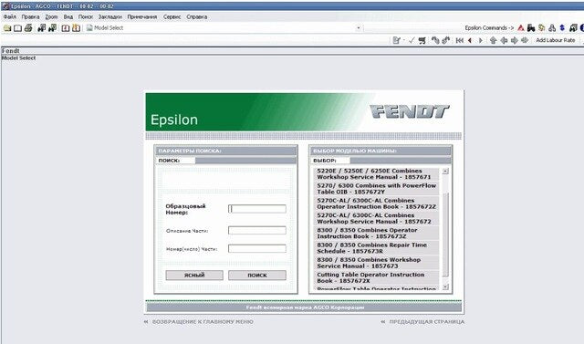Click the Номер(число) Части input field
584x344 pixels.
[x=257, y=249]
